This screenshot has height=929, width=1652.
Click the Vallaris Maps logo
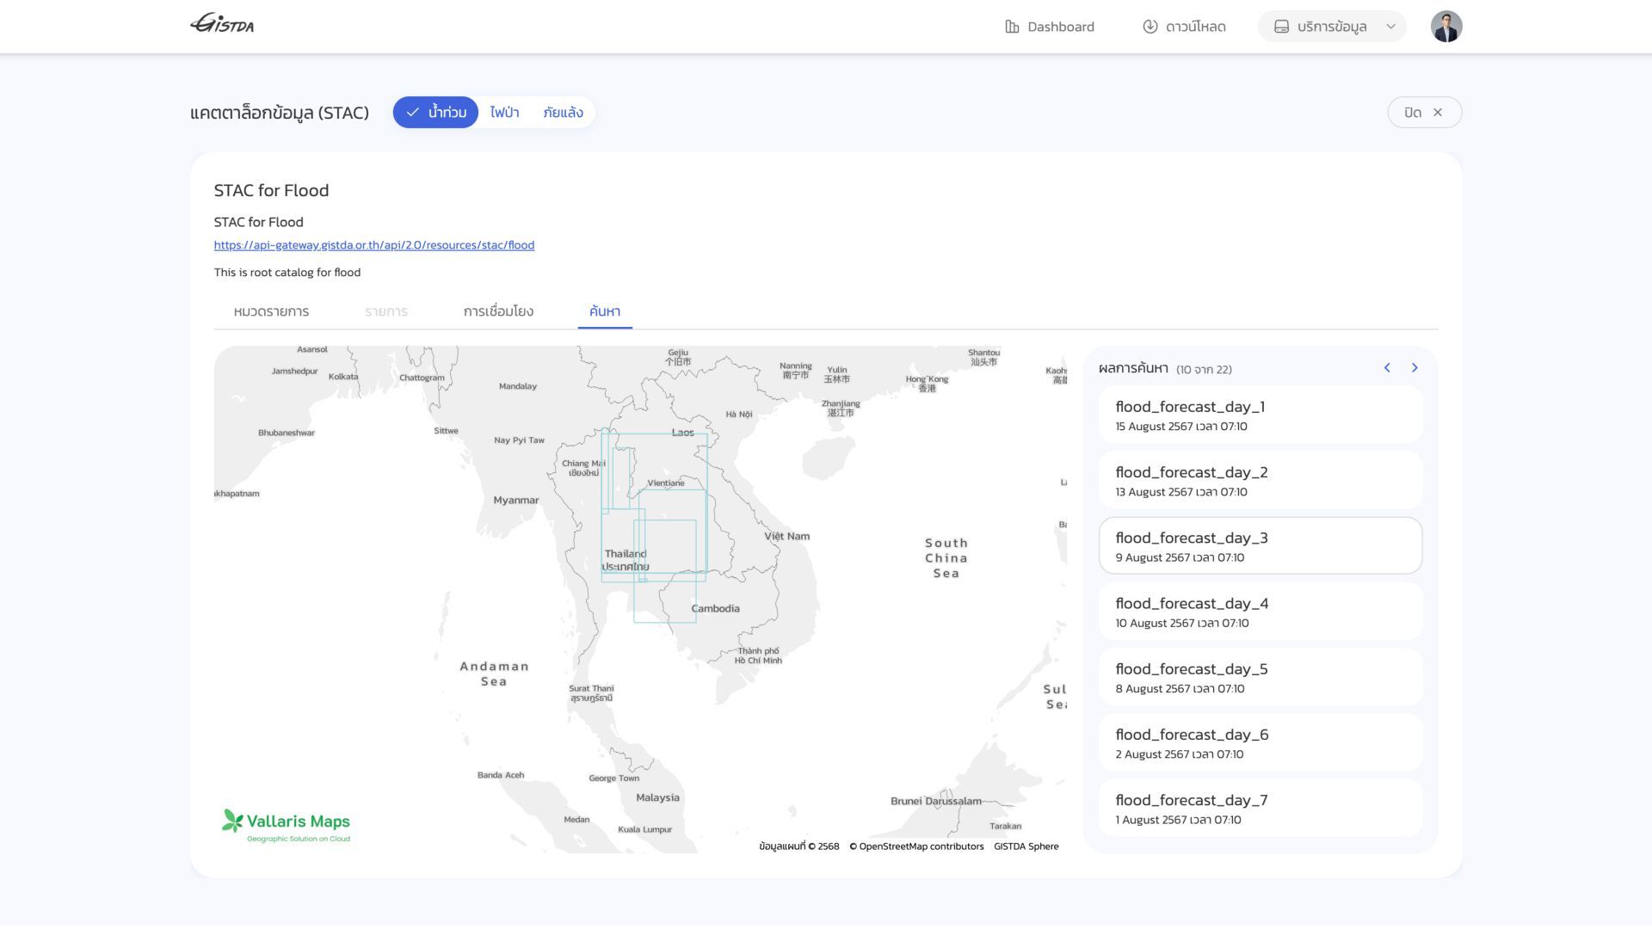point(286,825)
